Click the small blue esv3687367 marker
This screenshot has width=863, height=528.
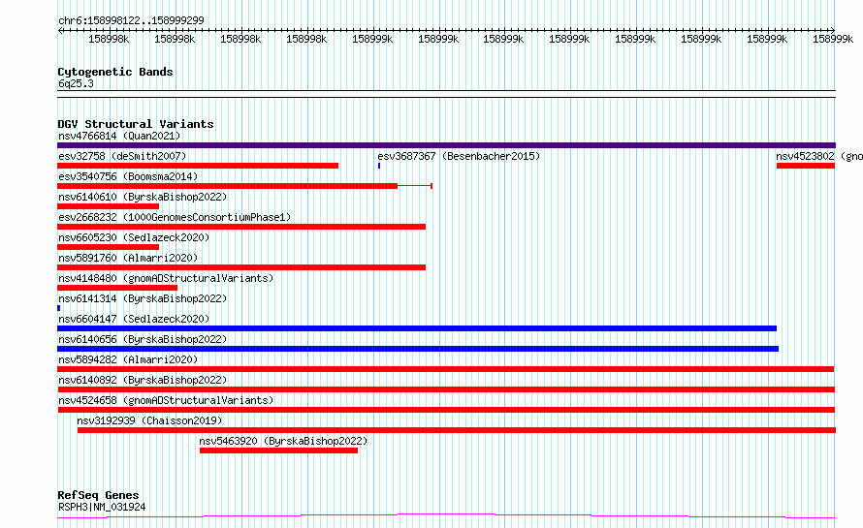(x=379, y=166)
